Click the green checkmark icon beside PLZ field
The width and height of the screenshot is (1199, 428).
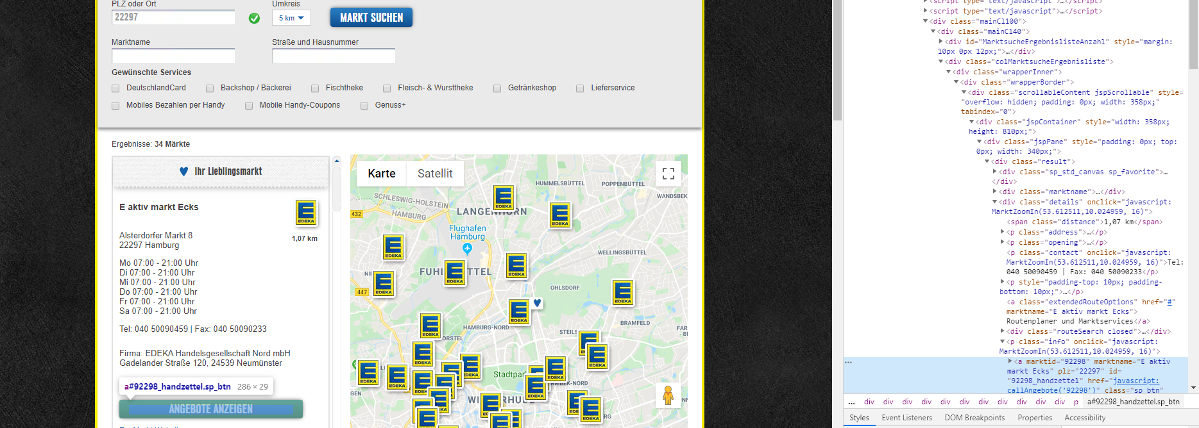coord(254,19)
